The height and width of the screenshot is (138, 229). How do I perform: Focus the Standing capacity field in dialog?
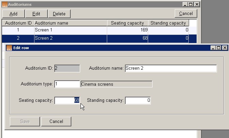(138, 100)
